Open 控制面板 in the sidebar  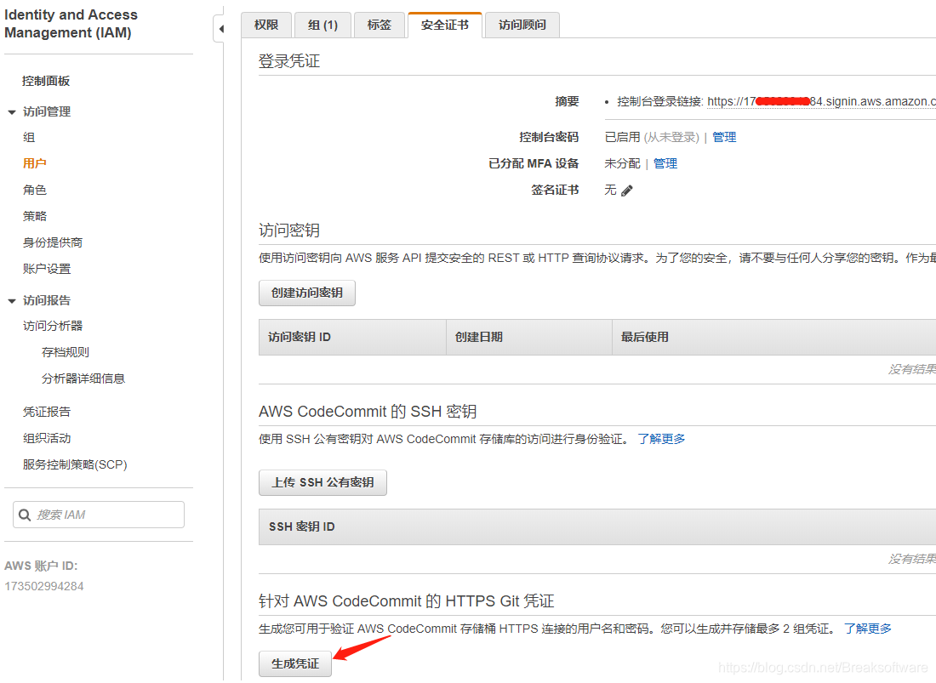click(x=46, y=81)
